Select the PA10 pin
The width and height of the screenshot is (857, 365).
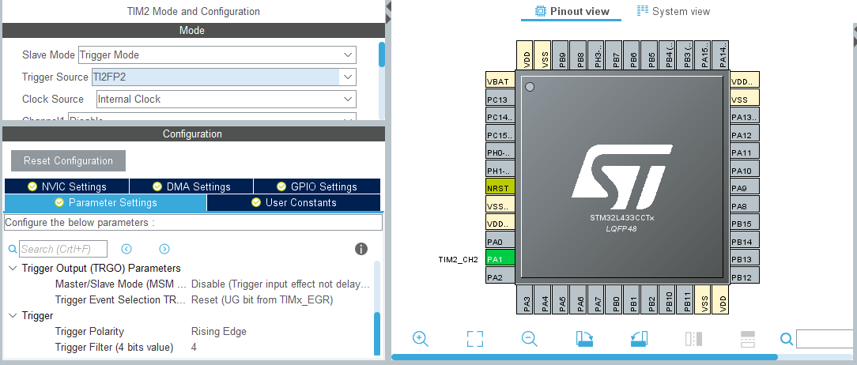pyautogui.click(x=745, y=171)
